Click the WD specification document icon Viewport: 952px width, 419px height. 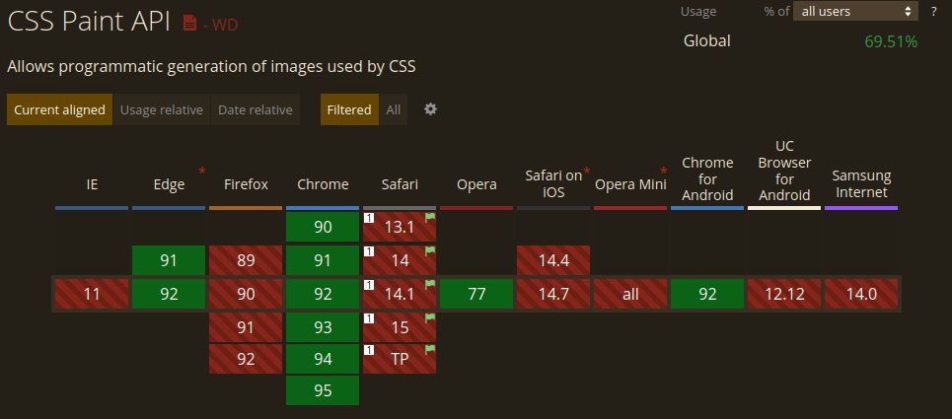[x=190, y=23]
